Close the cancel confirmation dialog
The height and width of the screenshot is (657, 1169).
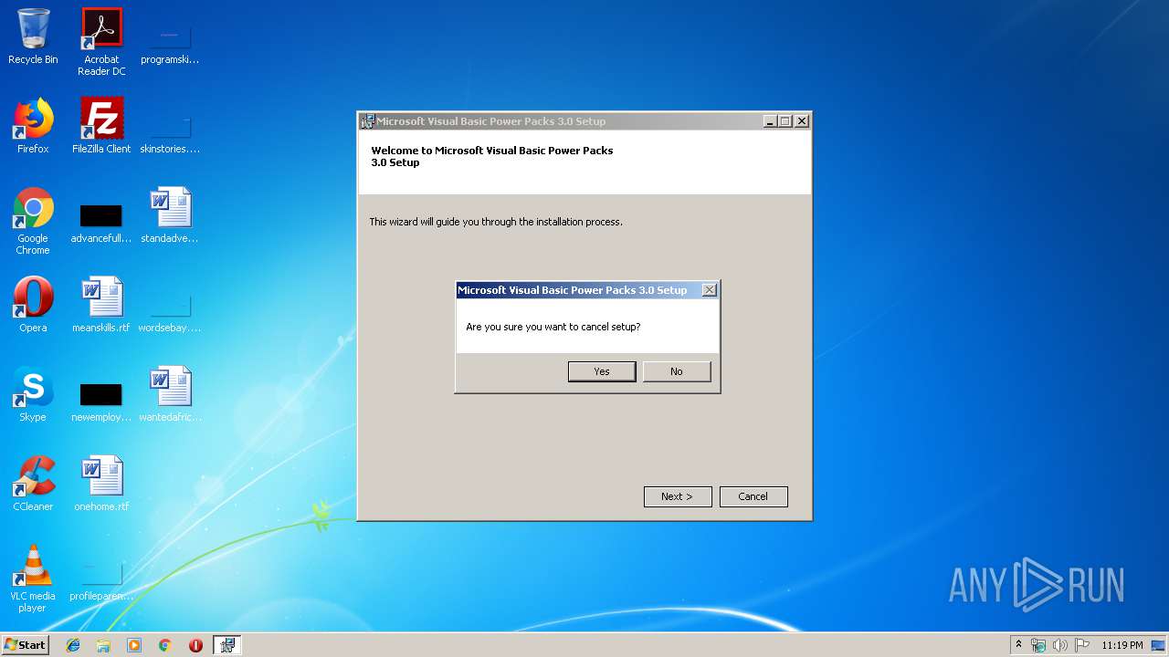coord(709,290)
